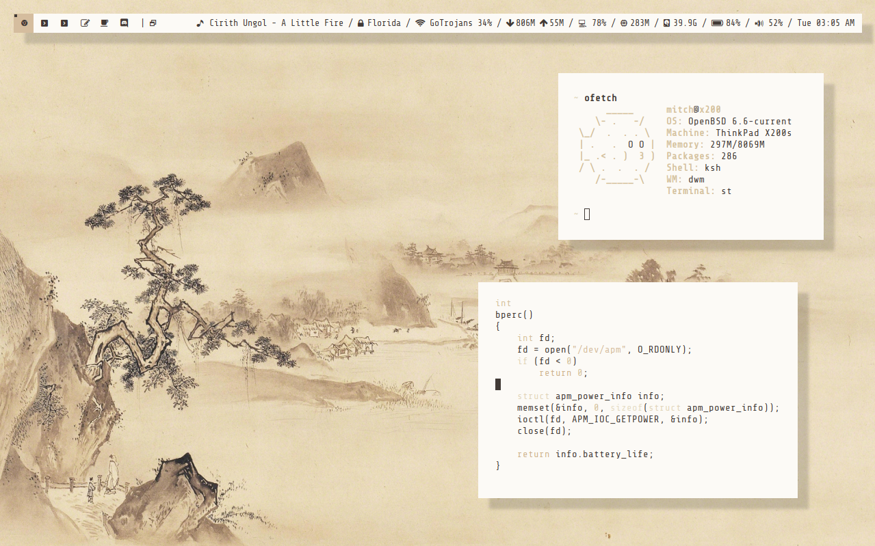Click the 'if (fd < 0)' line

click(x=547, y=361)
